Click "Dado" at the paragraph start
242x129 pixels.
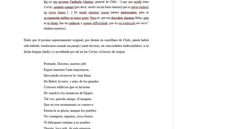click(27, 40)
